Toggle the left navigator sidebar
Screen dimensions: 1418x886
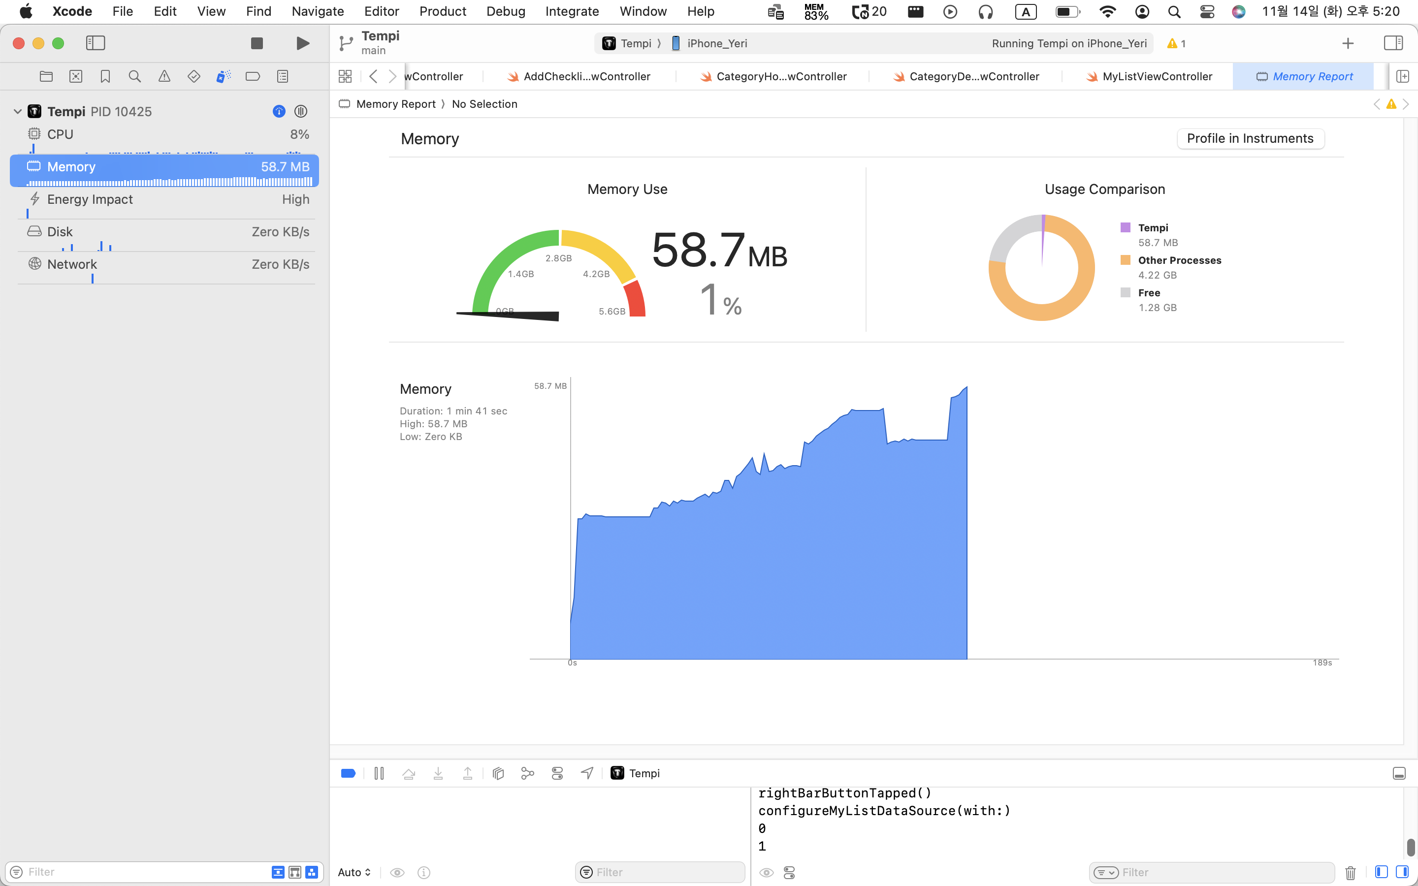point(96,43)
